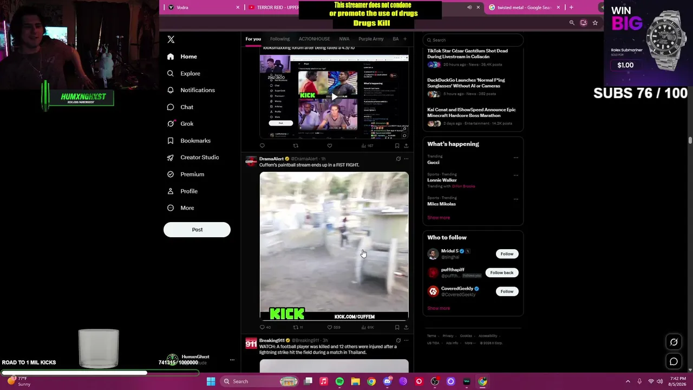
Task: Click Grok icon on Breaking911 post
Action: pyautogui.click(x=398, y=341)
